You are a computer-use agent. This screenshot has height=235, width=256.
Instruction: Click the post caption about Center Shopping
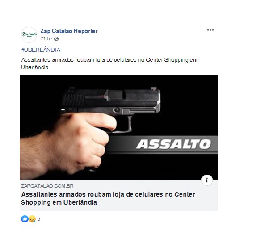tap(109, 63)
